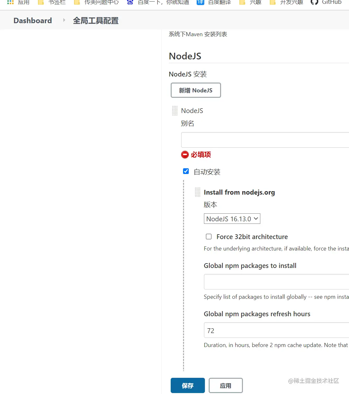Viewport: 349px width, 394px height.
Task: Click the 自动安装 label text
Action: point(207,172)
